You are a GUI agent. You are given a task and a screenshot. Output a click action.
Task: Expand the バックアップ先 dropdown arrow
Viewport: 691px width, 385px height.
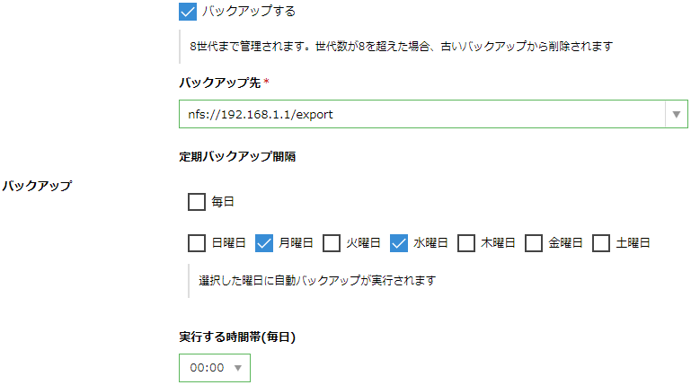pos(676,114)
